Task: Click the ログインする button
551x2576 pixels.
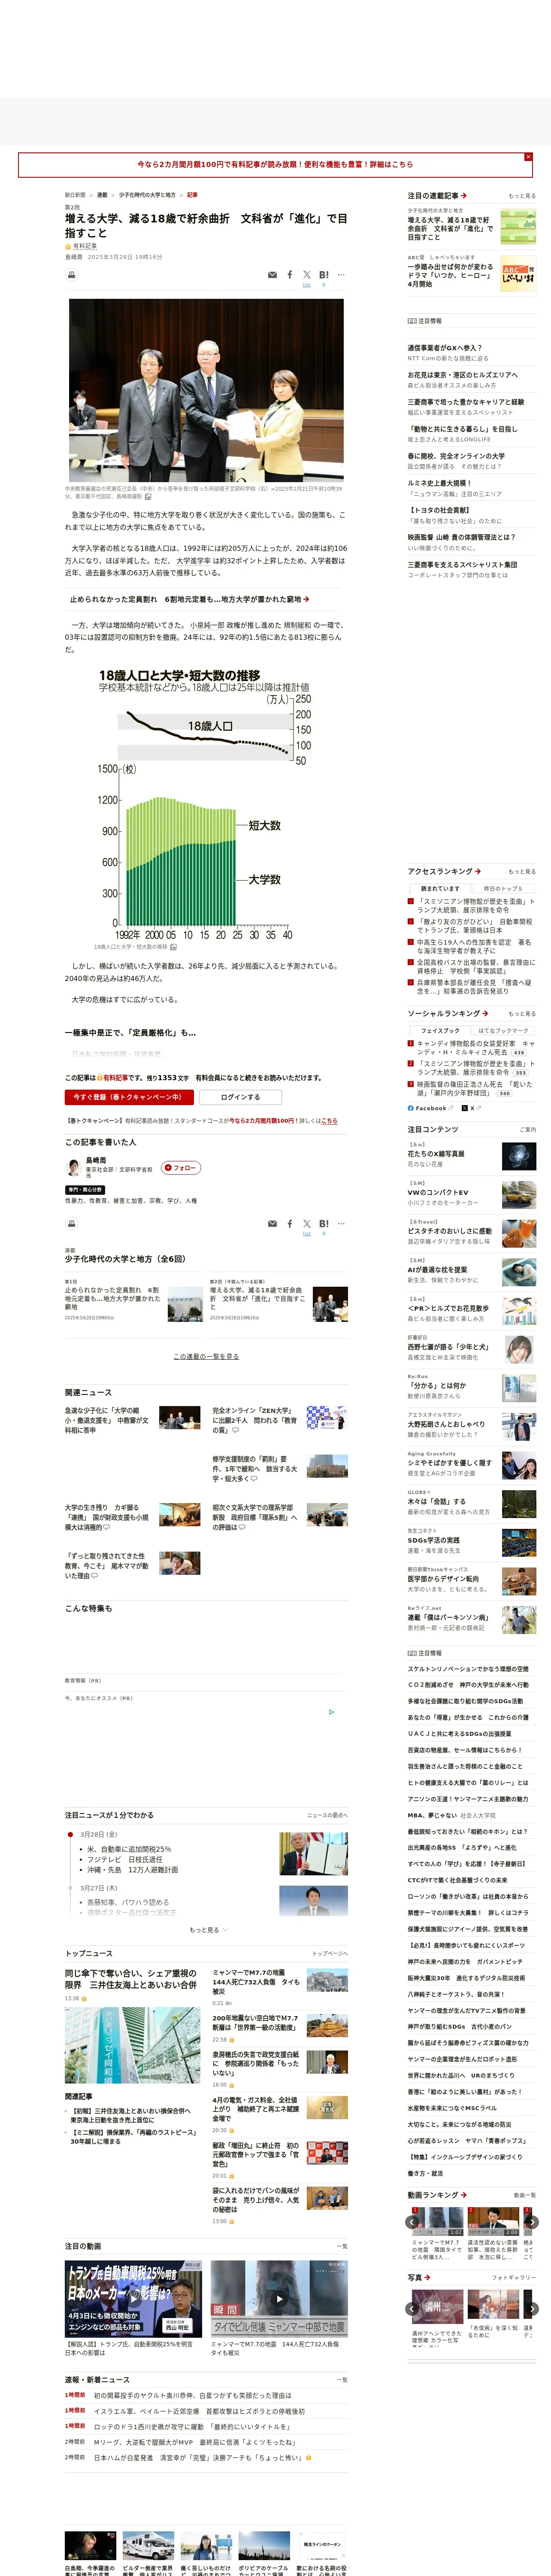Action: tap(240, 1097)
